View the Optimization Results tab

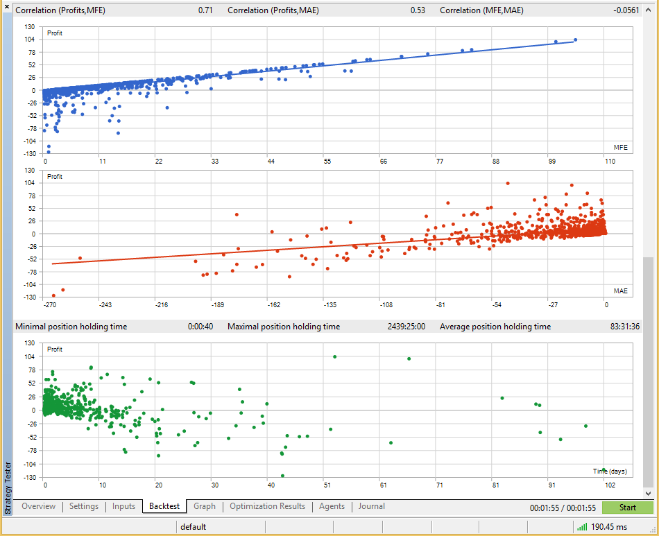point(267,507)
